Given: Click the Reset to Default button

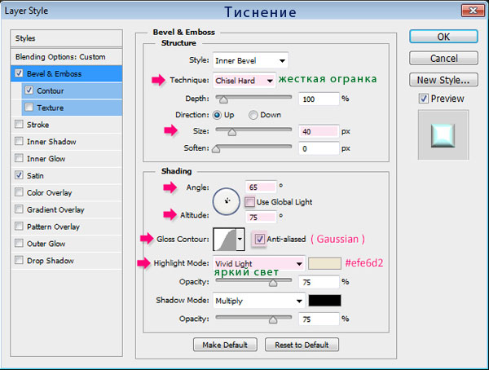Looking at the screenshot, I should tap(302, 345).
